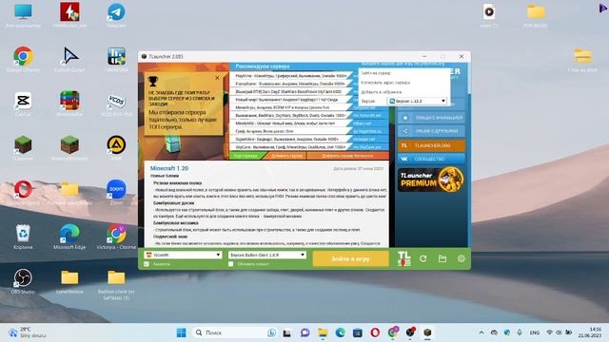Select the SuperMine server row
The height and width of the screenshot is (342, 609).
tap(291, 140)
